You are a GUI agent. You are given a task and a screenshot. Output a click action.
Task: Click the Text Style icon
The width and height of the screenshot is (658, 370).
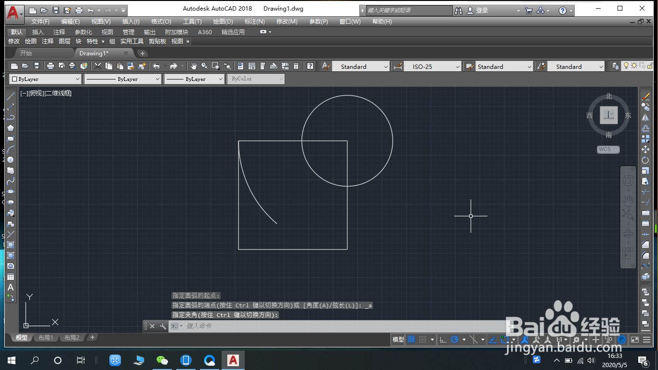(326, 66)
